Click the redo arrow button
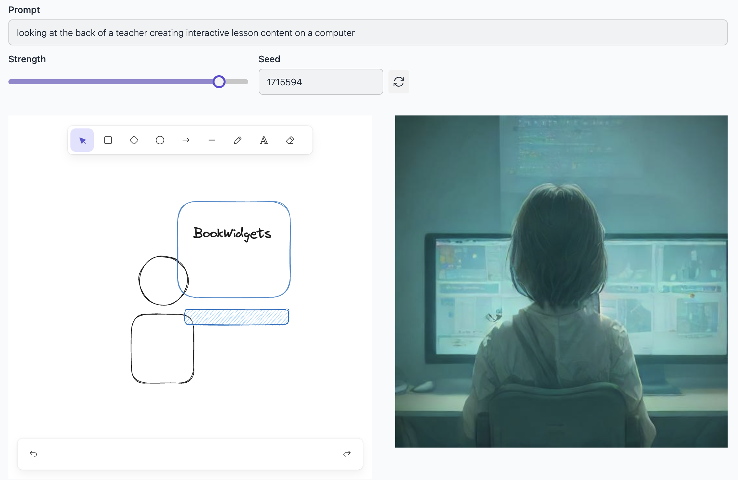This screenshot has height=480, width=738. 347,453
